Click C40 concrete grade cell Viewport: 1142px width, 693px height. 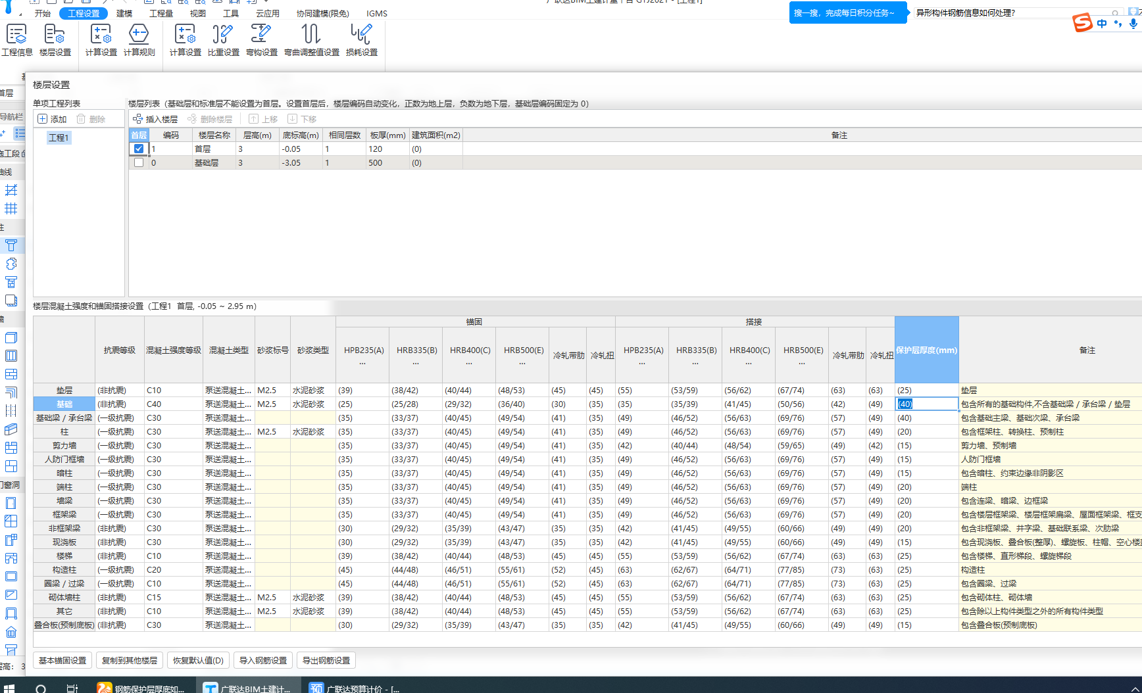click(x=173, y=404)
